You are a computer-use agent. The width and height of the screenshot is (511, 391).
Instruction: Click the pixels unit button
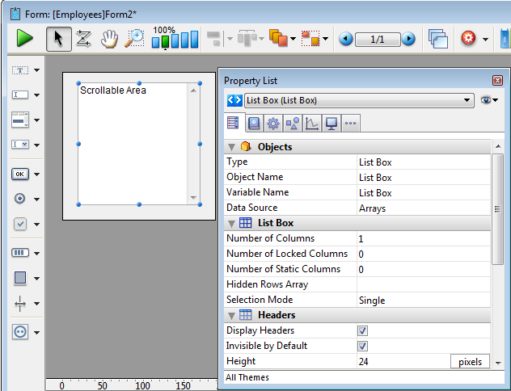469,362
